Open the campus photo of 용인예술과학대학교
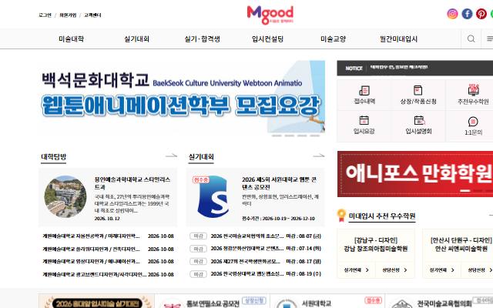The height and width of the screenshot is (308, 493). (65, 197)
